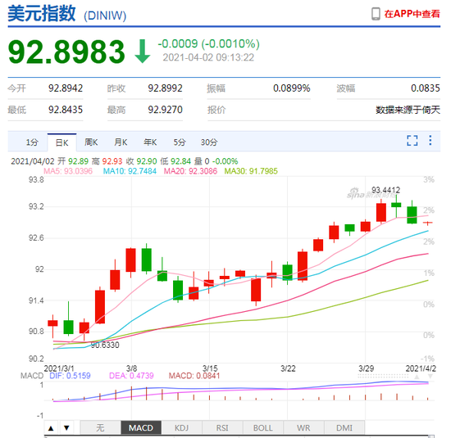Click the timestamp 2021-04-02 09:13:22

208,57
